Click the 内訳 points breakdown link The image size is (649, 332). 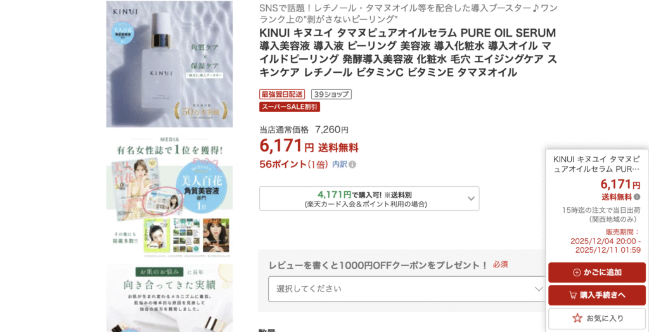click(340, 164)
